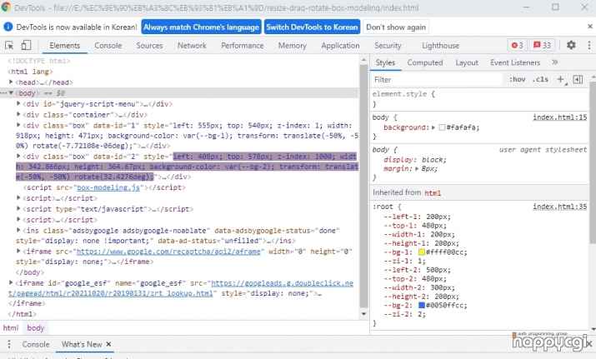The image size is (596, 359).
Task: Expand the google_esf iframe node
Action: tap(11, 282)
